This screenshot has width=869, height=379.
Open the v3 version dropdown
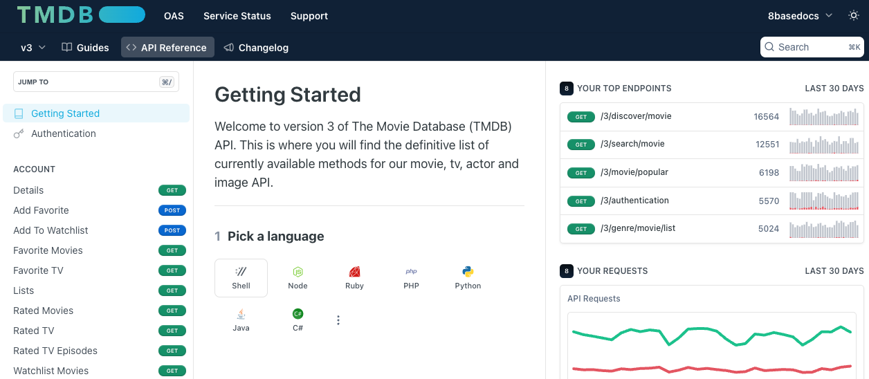point(33,48)
